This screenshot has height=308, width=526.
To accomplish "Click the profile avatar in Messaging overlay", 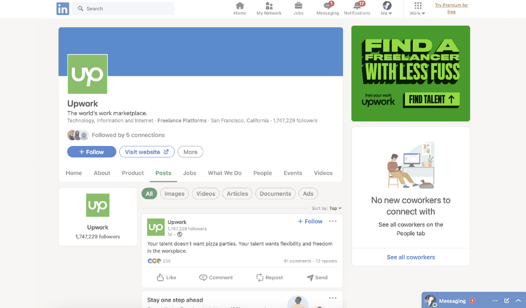I will click(430, 301).
